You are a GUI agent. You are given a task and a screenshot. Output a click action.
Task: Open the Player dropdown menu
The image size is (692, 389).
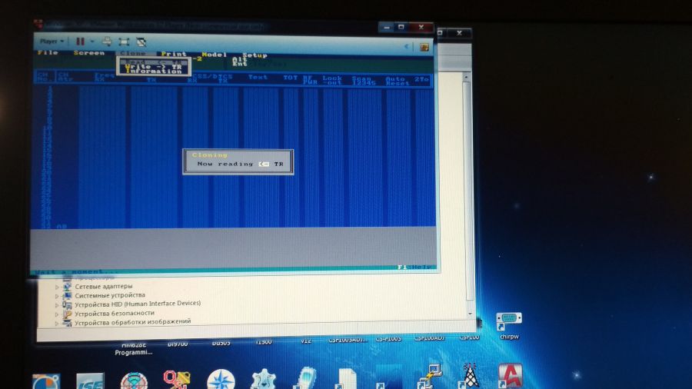tap(52, 41)
